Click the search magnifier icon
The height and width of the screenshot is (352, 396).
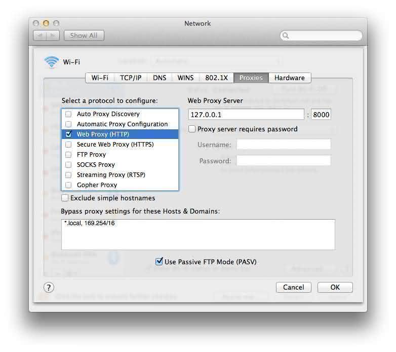(x=286, y=36)
